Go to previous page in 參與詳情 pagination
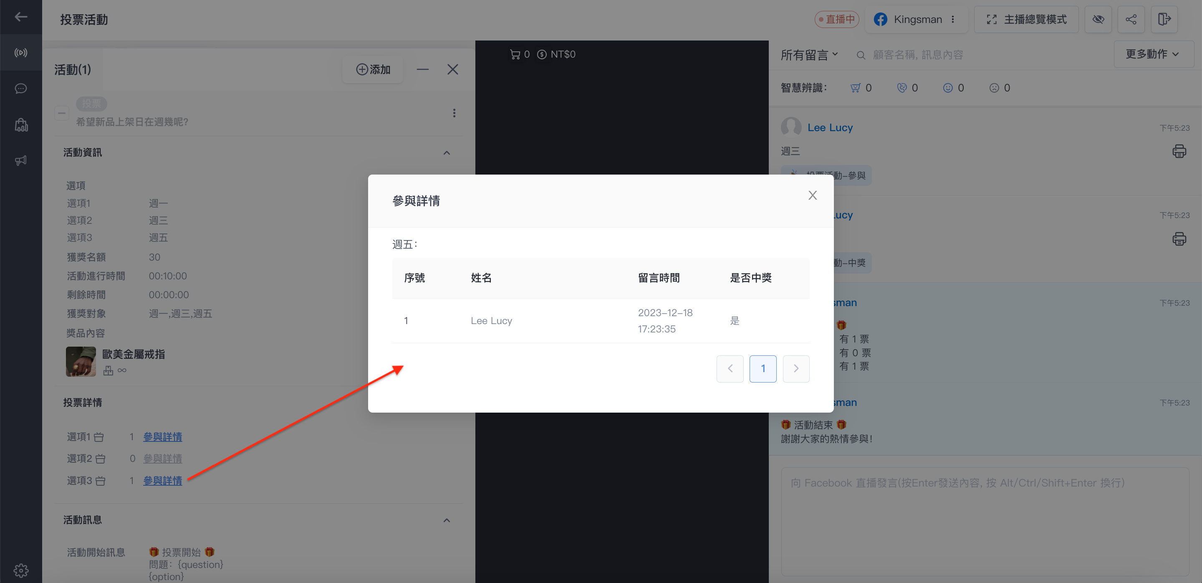1202x583 pixels. [x=730, y=369]
